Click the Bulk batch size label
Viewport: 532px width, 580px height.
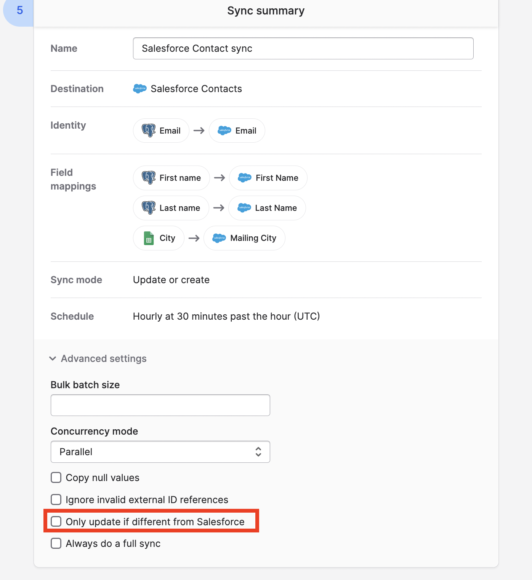pos(85,385)
